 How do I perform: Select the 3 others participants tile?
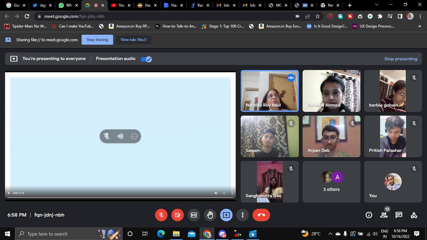point(331,182)
